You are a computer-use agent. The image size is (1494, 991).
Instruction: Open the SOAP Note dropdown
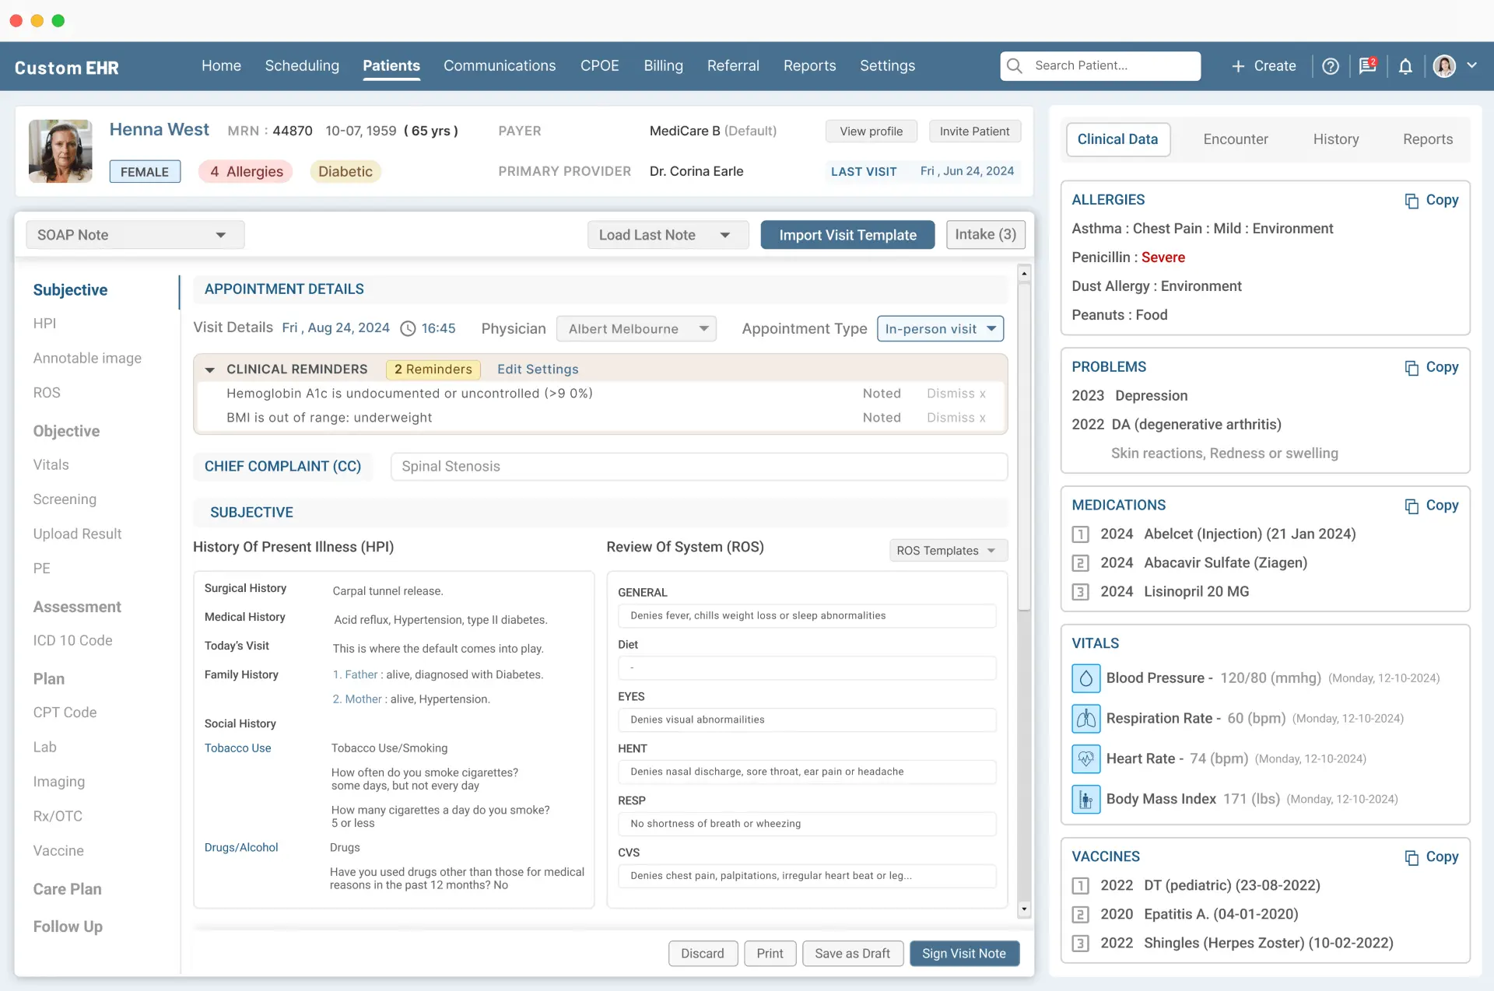[x=135, y=235]
